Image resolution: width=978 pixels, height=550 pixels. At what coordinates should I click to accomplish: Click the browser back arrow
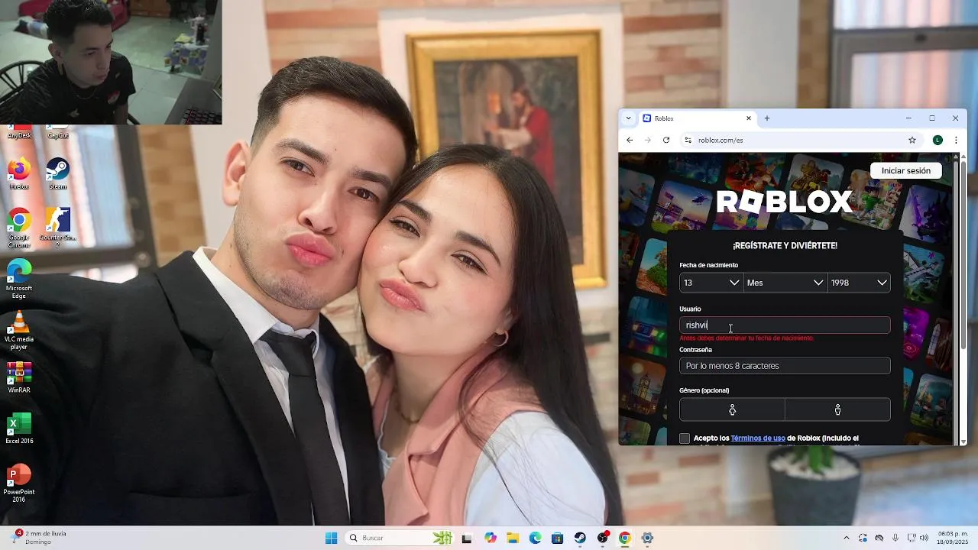tap(630, 140)
